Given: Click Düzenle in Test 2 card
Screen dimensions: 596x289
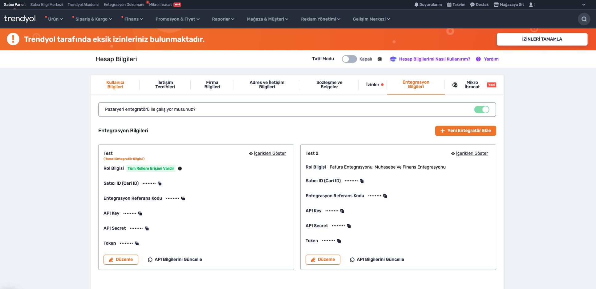Looking at the screenshot, I should [x=323, y=259].
